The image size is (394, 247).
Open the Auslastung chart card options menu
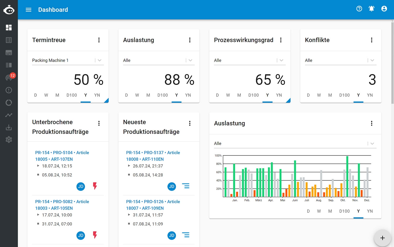point(372,123)
